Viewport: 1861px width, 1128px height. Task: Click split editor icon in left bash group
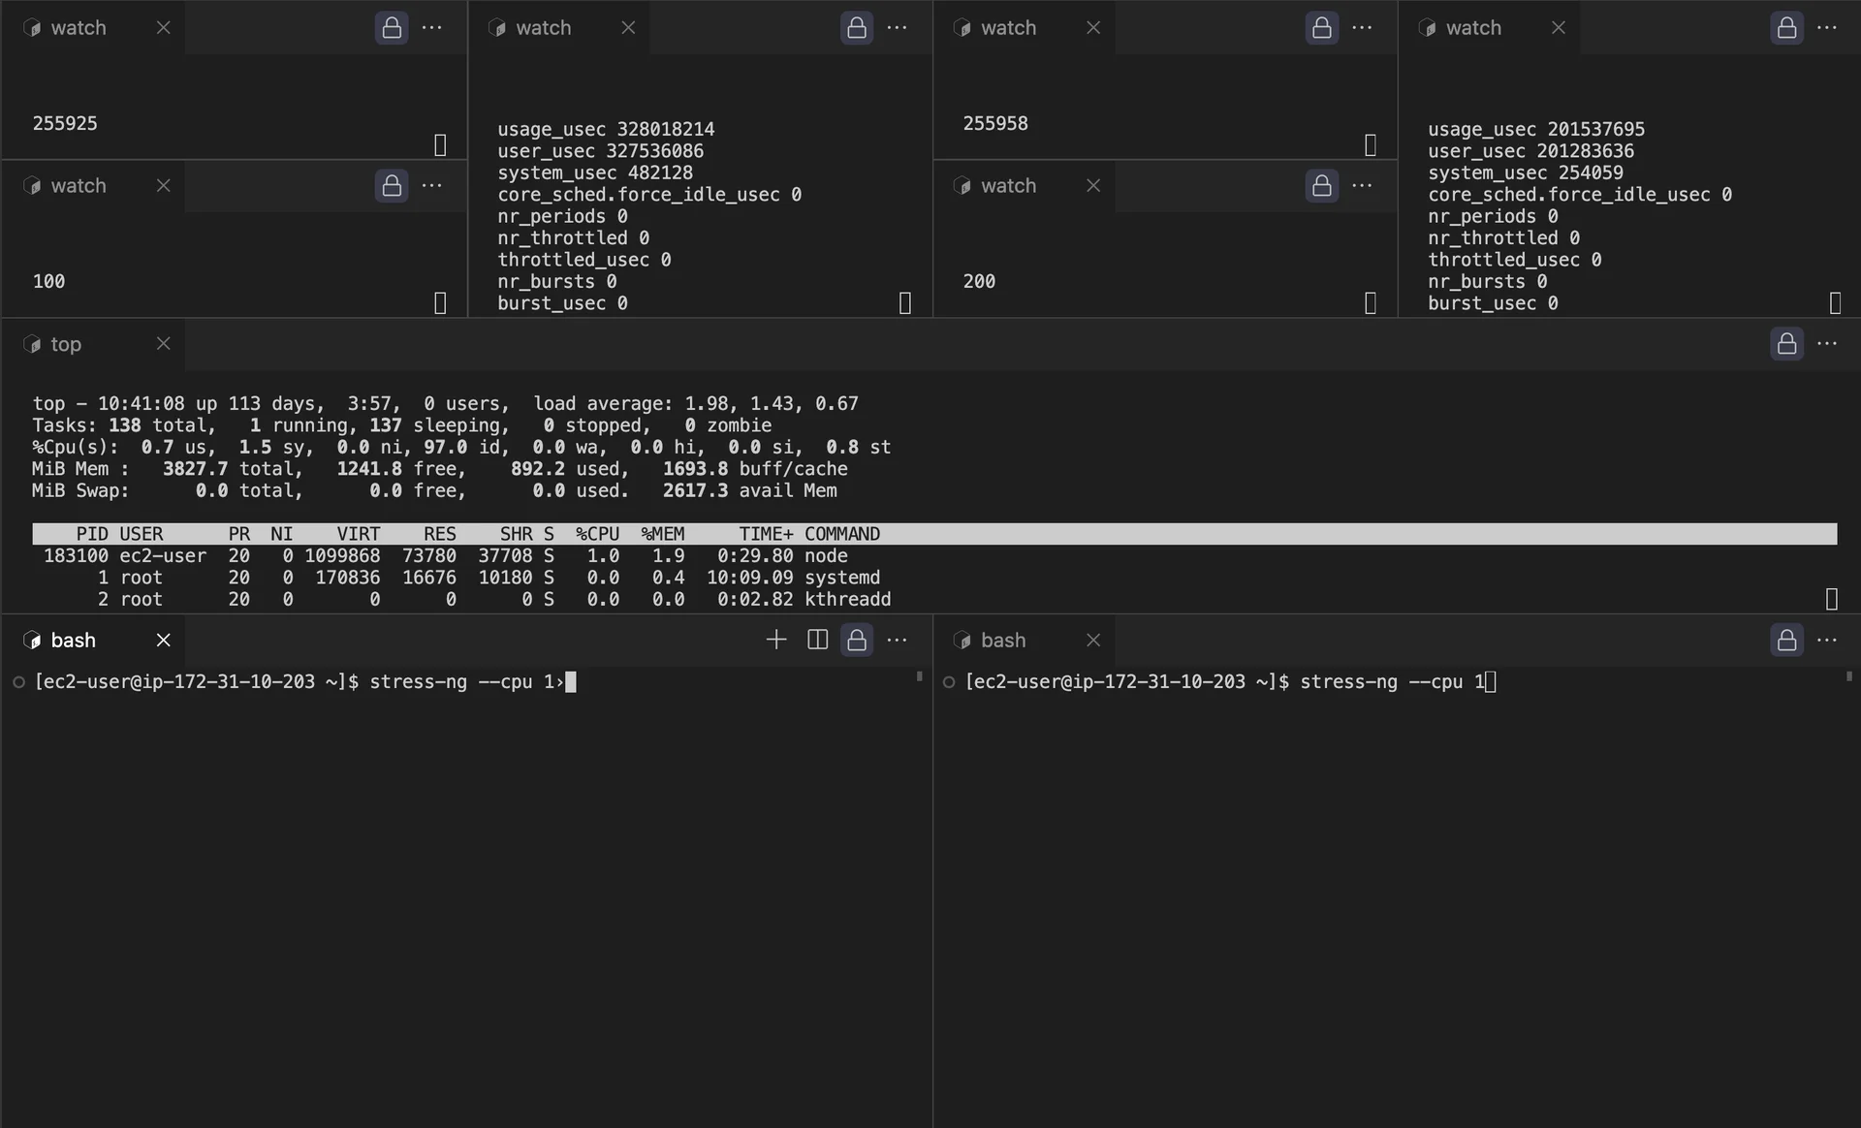pyautogui.click(x=817, y=640)
